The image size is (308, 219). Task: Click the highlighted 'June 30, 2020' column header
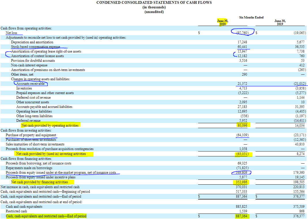tap(223, 23)
